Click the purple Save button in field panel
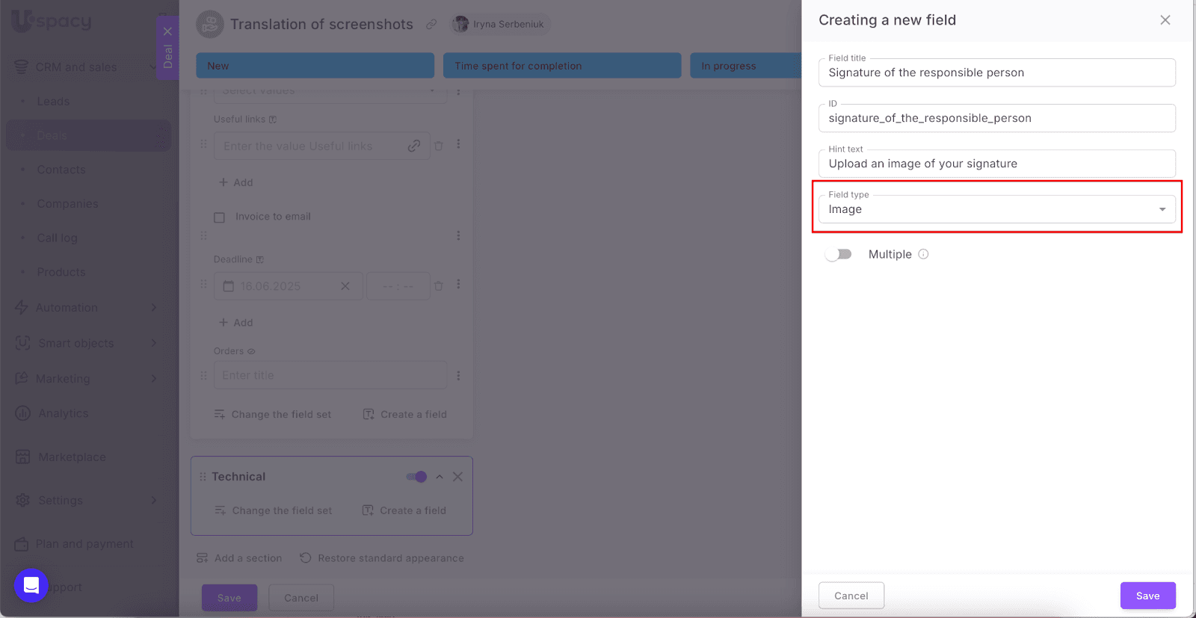The image size is (1196, 618). [1147, 596]
